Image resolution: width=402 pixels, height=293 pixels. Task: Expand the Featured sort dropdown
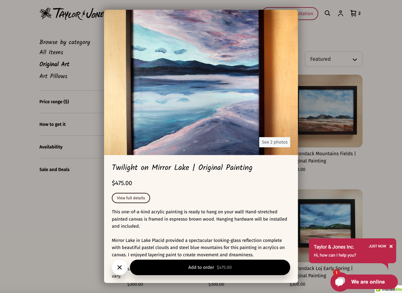(333, 59)
